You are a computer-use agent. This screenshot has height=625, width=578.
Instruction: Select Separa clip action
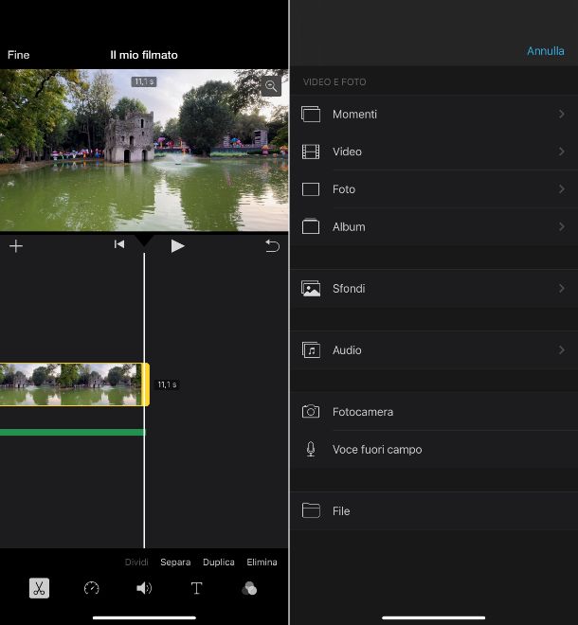tap(175, 562)
